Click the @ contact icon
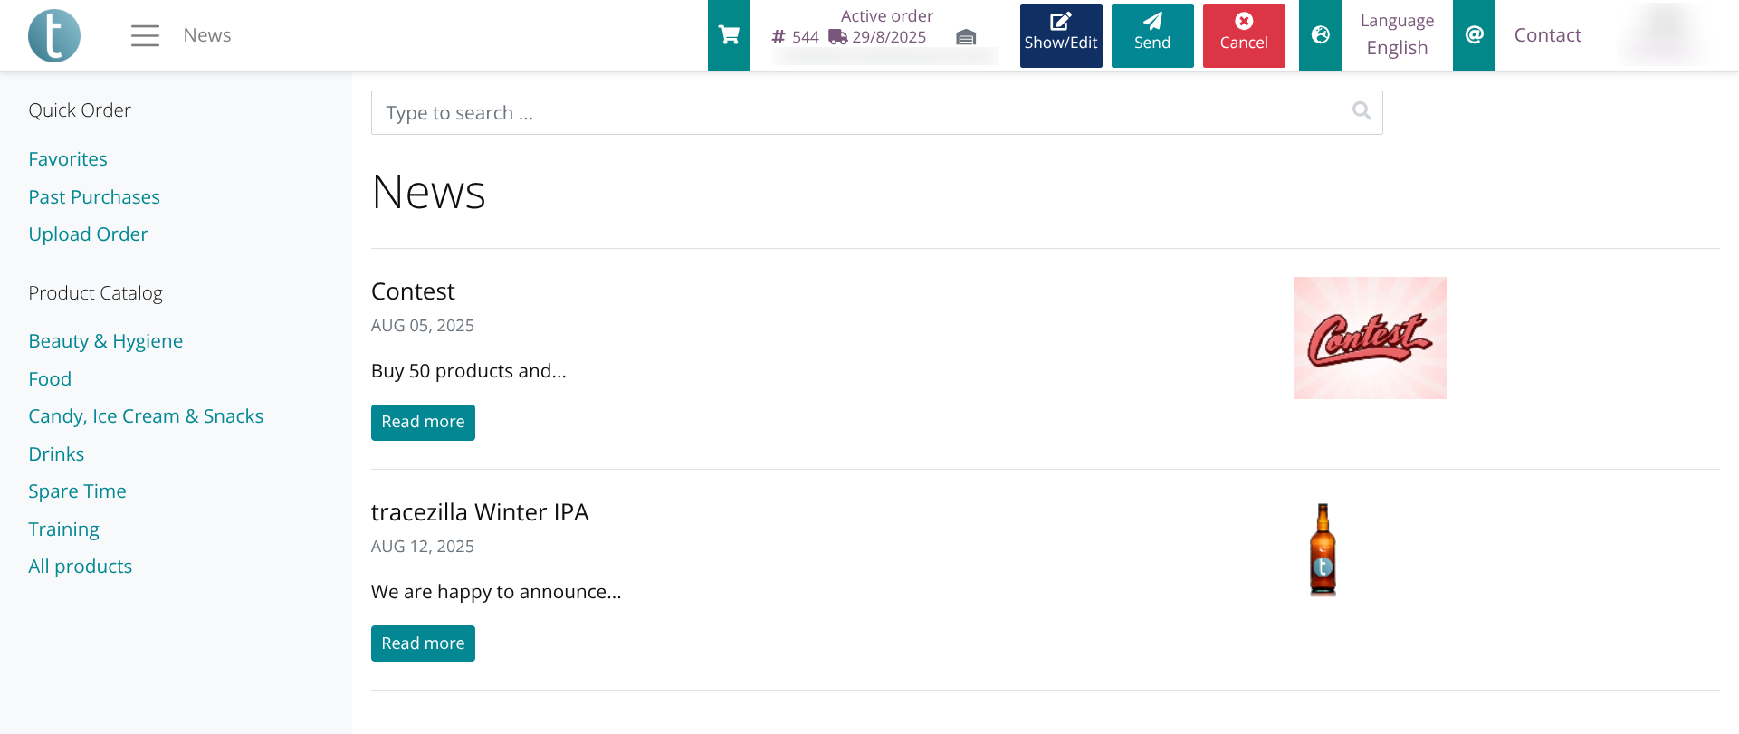 point(1475,35)
